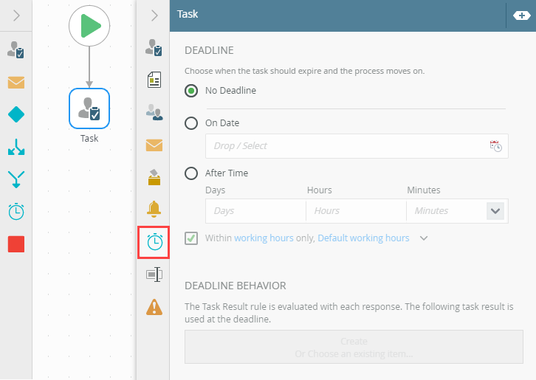Screen dimensions: 536x380
Task: Open the Errors warning triangle tab
Action: [154, 307]
